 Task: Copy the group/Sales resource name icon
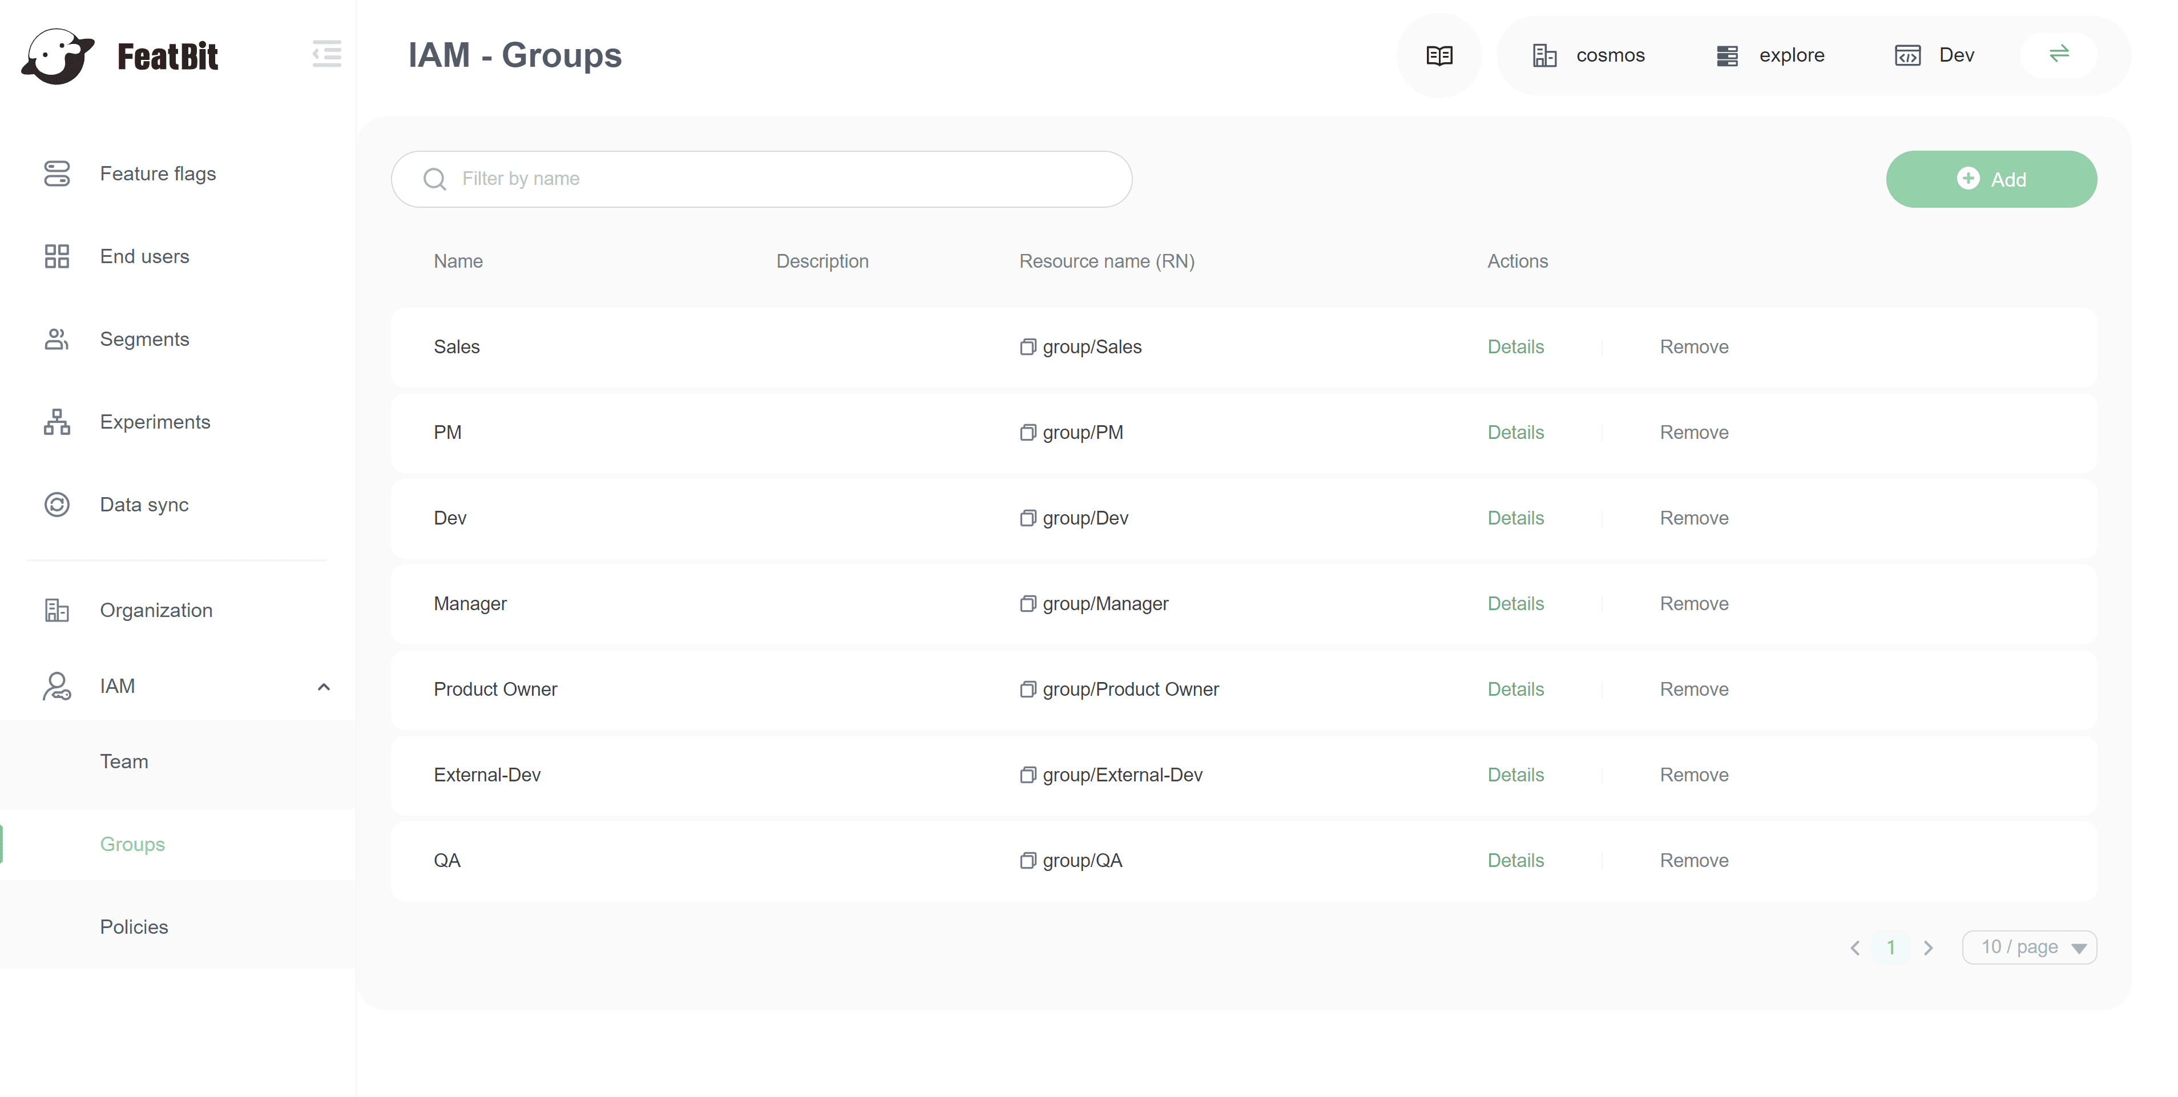click(x=1027, y=347)
